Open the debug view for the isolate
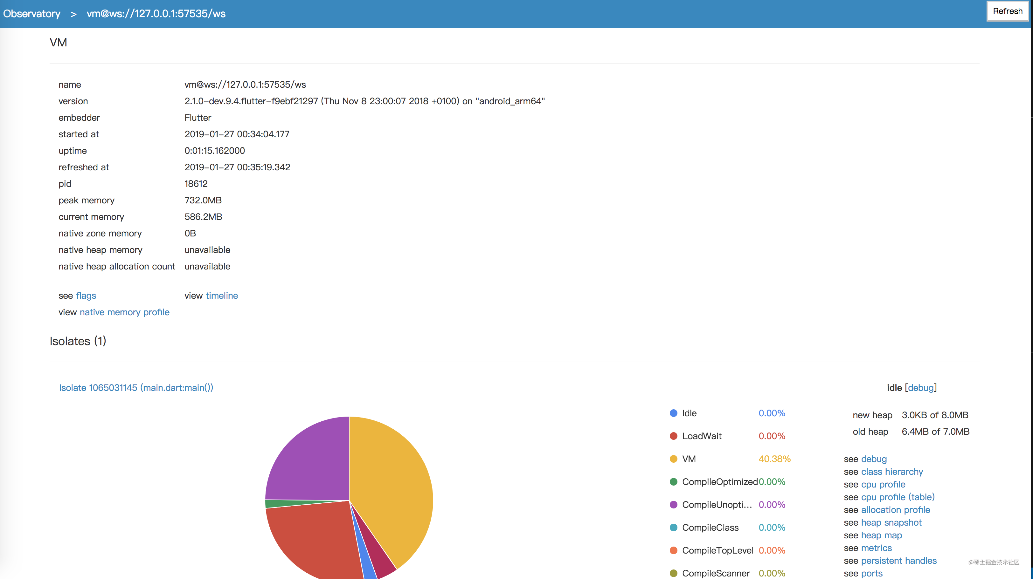Viewport: 1033px width, 579px height. pyautogui.click(x=874, y=459)
